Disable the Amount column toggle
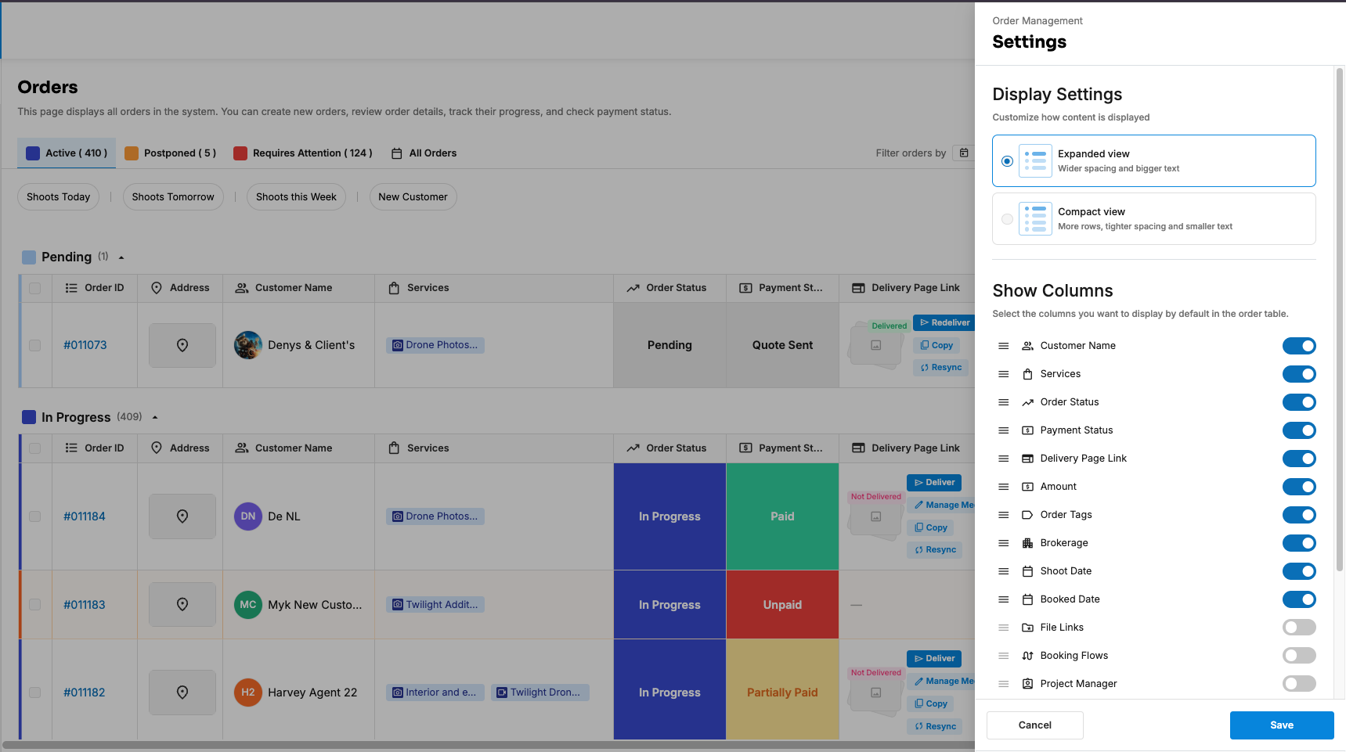 (x=1299, y=487)
